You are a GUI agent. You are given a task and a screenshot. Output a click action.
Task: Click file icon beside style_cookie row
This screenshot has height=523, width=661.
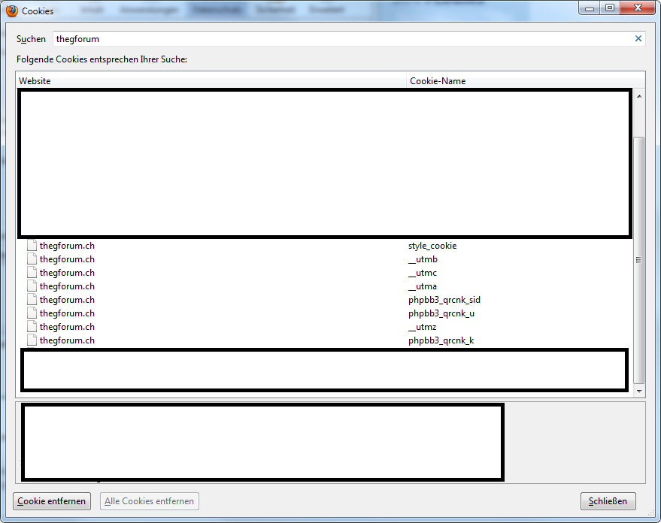[x=32, y=245]
